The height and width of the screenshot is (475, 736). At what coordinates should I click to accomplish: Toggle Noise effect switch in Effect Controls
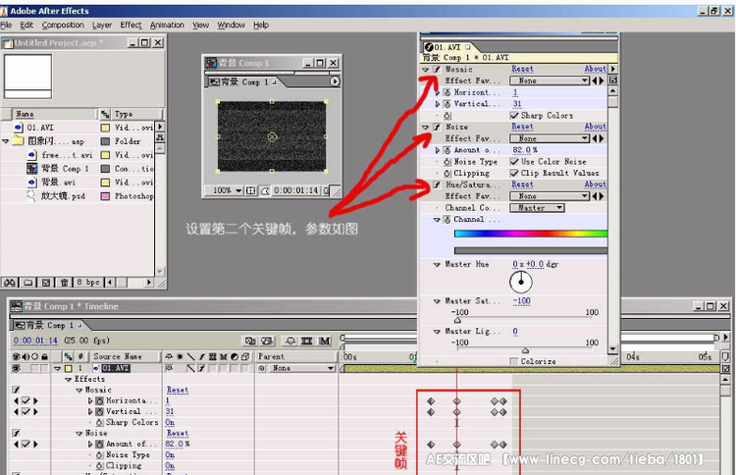437,128
